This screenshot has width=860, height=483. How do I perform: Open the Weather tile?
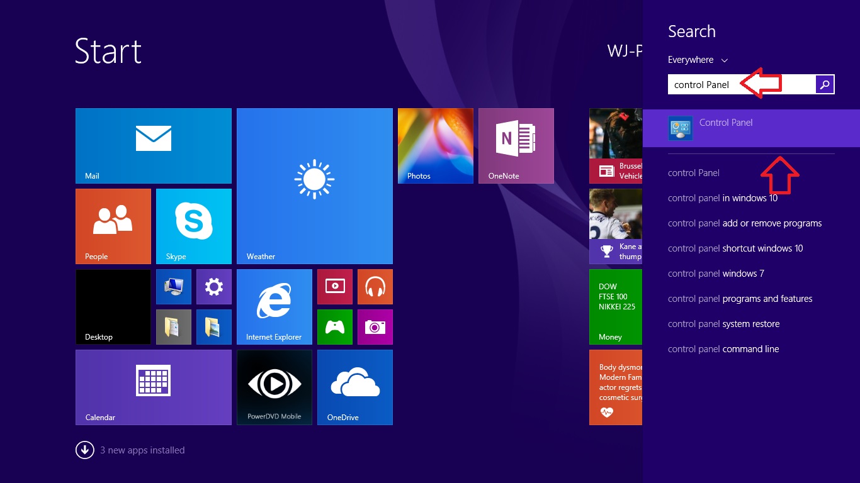[x=315, y=186]
